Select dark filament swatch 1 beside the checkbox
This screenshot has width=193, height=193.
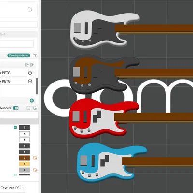[25, 128]
